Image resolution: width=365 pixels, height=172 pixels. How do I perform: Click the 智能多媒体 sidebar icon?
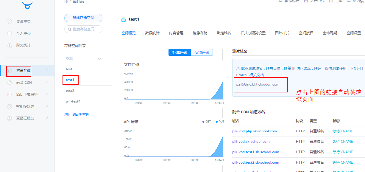pyautogui.click(x=10, y=106)
